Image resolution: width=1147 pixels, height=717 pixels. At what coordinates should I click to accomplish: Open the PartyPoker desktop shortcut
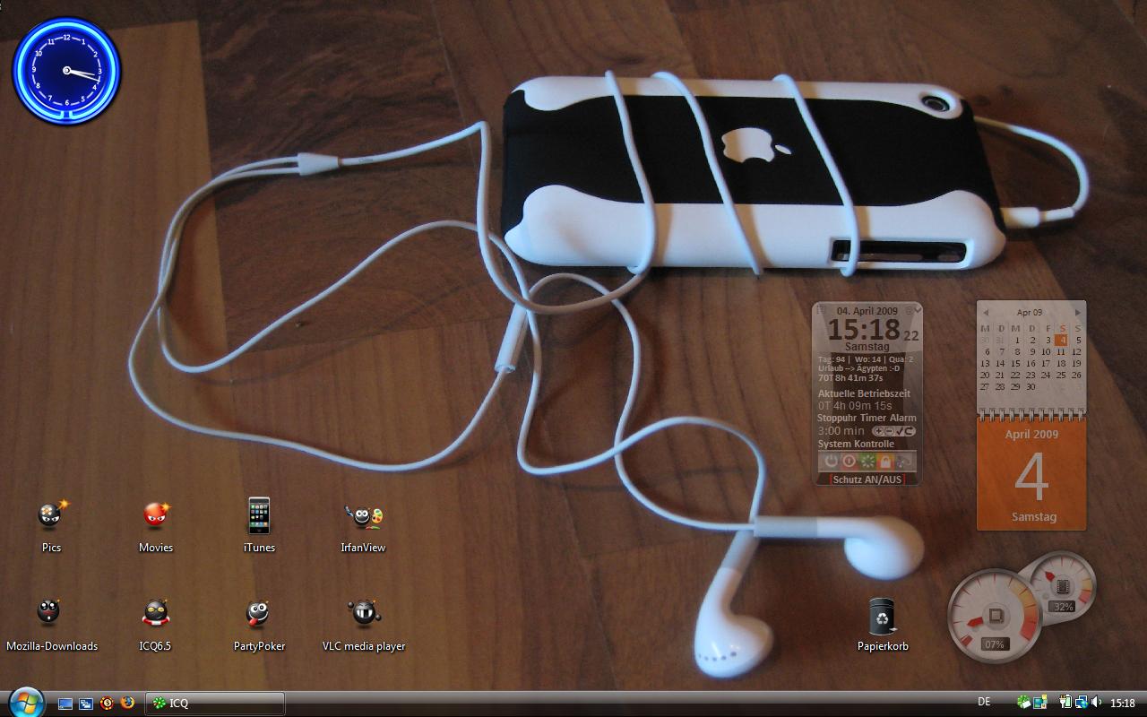pyautogui.click(x=259, y=626)
